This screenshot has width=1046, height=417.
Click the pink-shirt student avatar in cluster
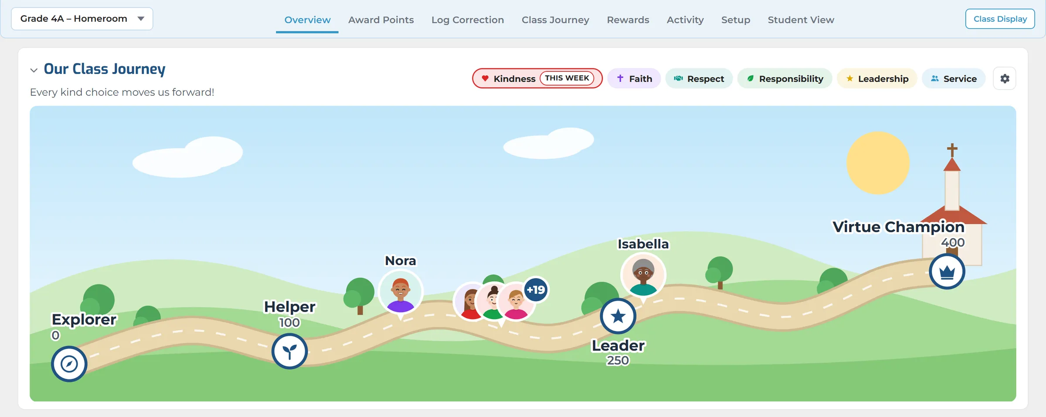(x=516, y=302)
